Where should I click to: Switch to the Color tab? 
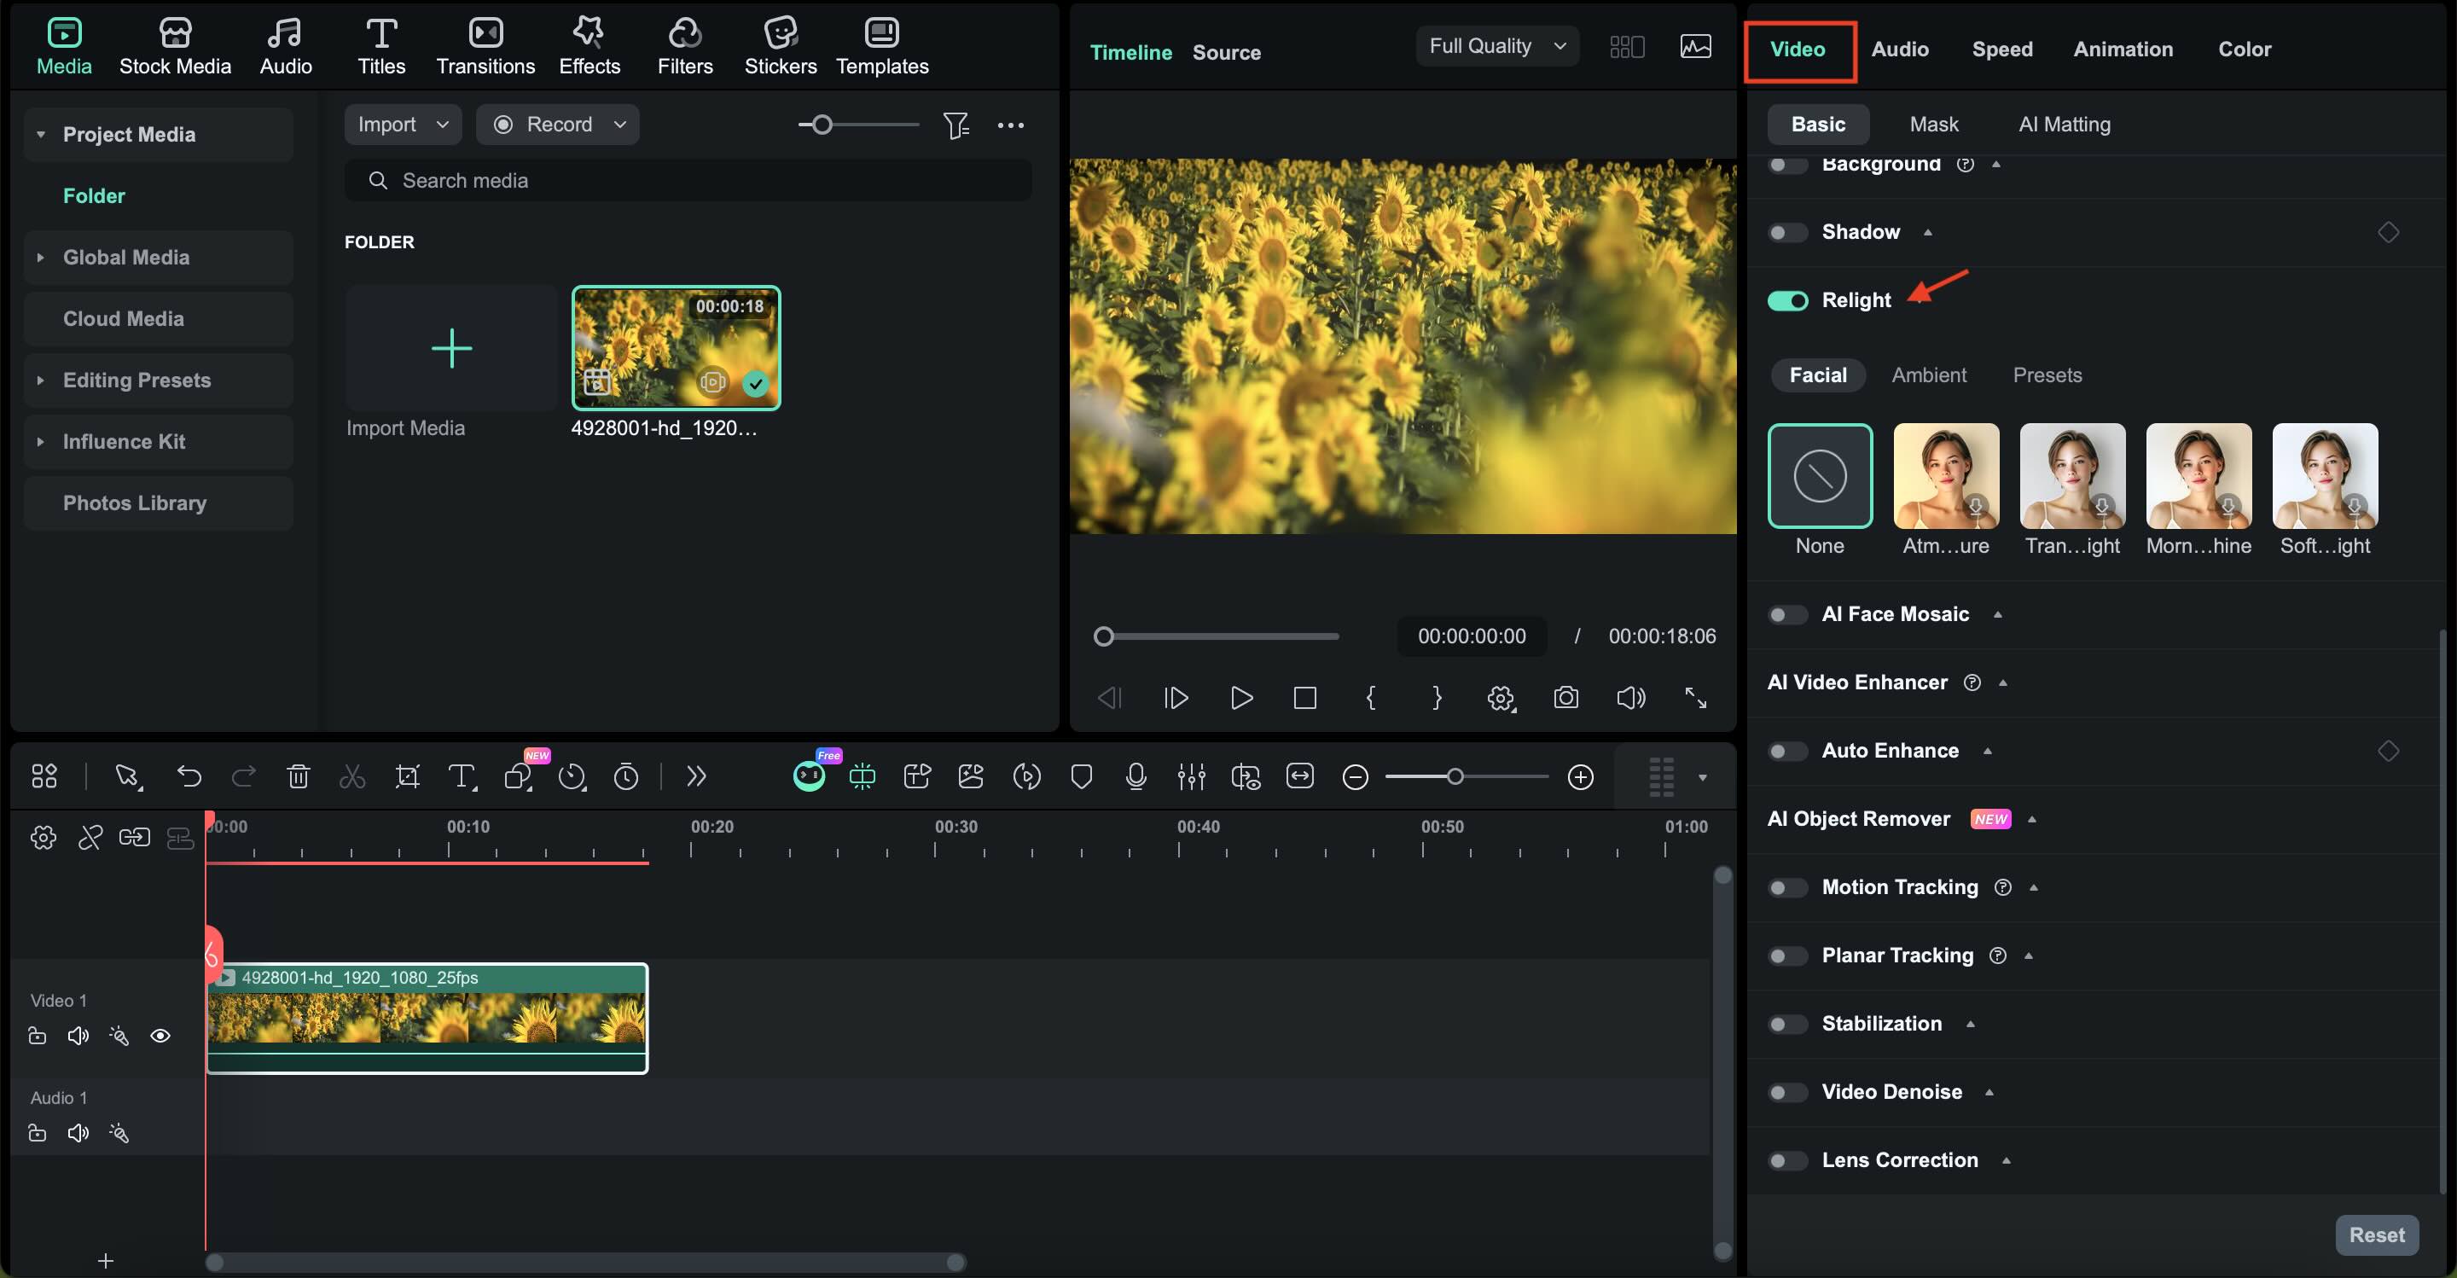coord(2244,49)
